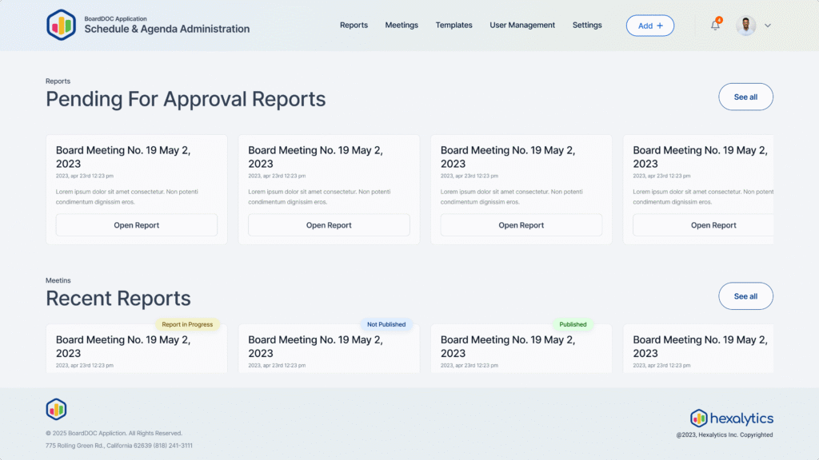Open the Templates menu item
The height and width of the screenshot is (460, 819).
[x=453, y=26]
